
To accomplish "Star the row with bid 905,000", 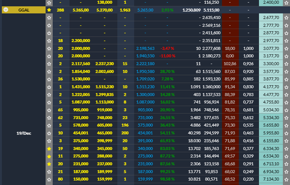I will 49,110.
